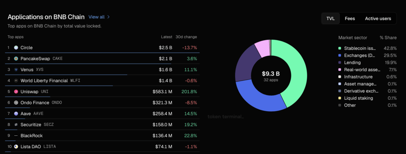The height and width of the screenshot is (154, 406).
Task: Click the BlackRock logo icon
Action: [x=16, y=136]
